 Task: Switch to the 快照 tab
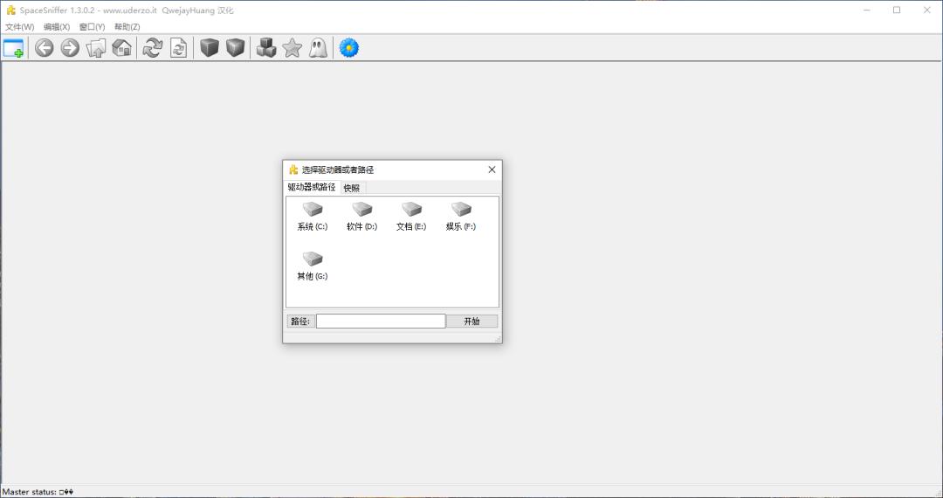click(x=351, y=188)
